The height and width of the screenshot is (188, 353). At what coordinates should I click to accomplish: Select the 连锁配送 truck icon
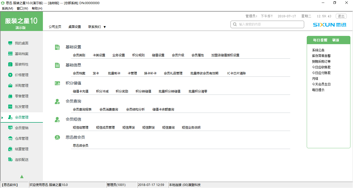pyautogui.click(x=10, y=160)
